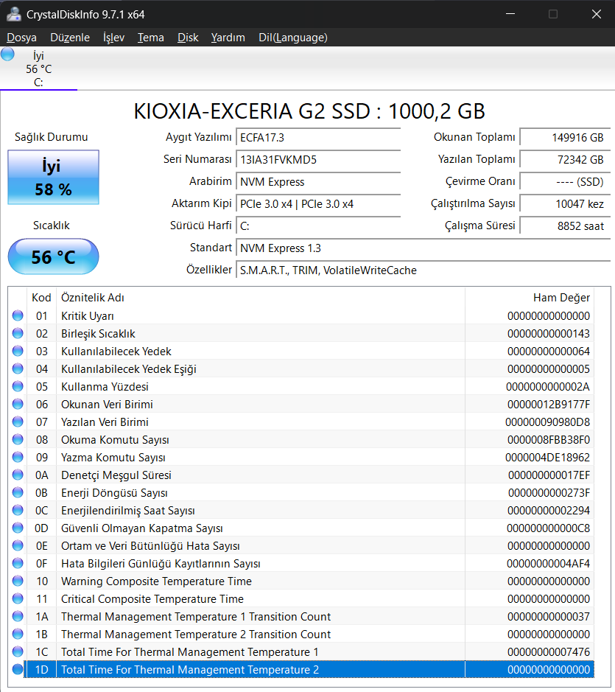615x692 pixels.
Task: Click the Ham Değer column header
Action: [530, 298]
